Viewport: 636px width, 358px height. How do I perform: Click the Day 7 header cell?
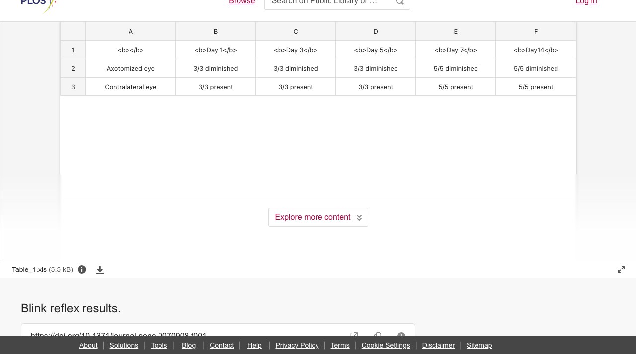[x=456, y=50]
